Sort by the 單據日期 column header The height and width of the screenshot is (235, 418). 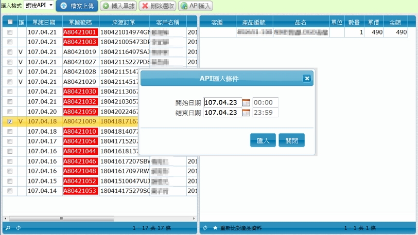click(44, 22)
